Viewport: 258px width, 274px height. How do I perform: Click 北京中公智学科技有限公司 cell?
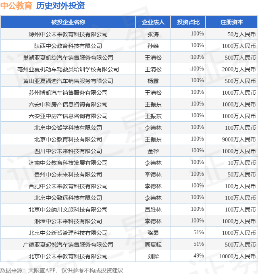pyautogui.click(x=68, y=128)
